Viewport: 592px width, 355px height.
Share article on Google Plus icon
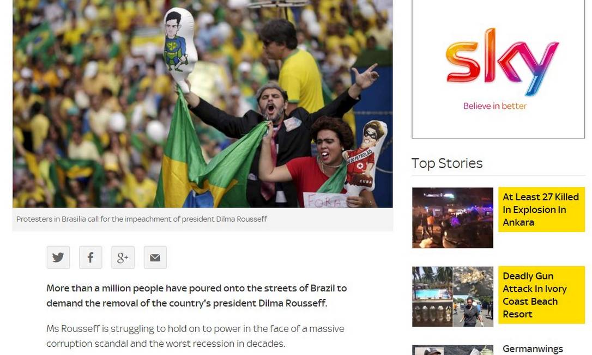(x=123, y=258)
